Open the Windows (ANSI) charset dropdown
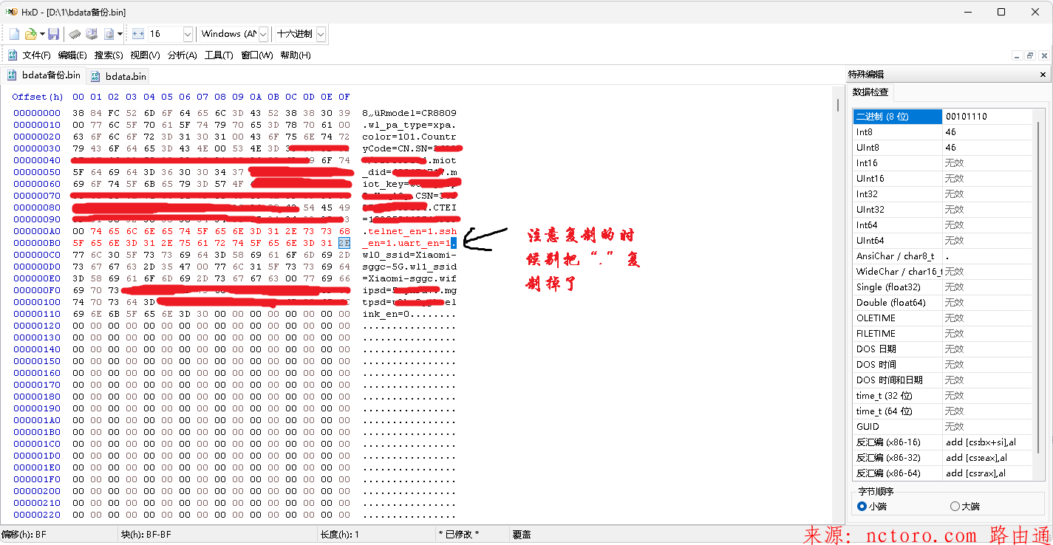 263,34
